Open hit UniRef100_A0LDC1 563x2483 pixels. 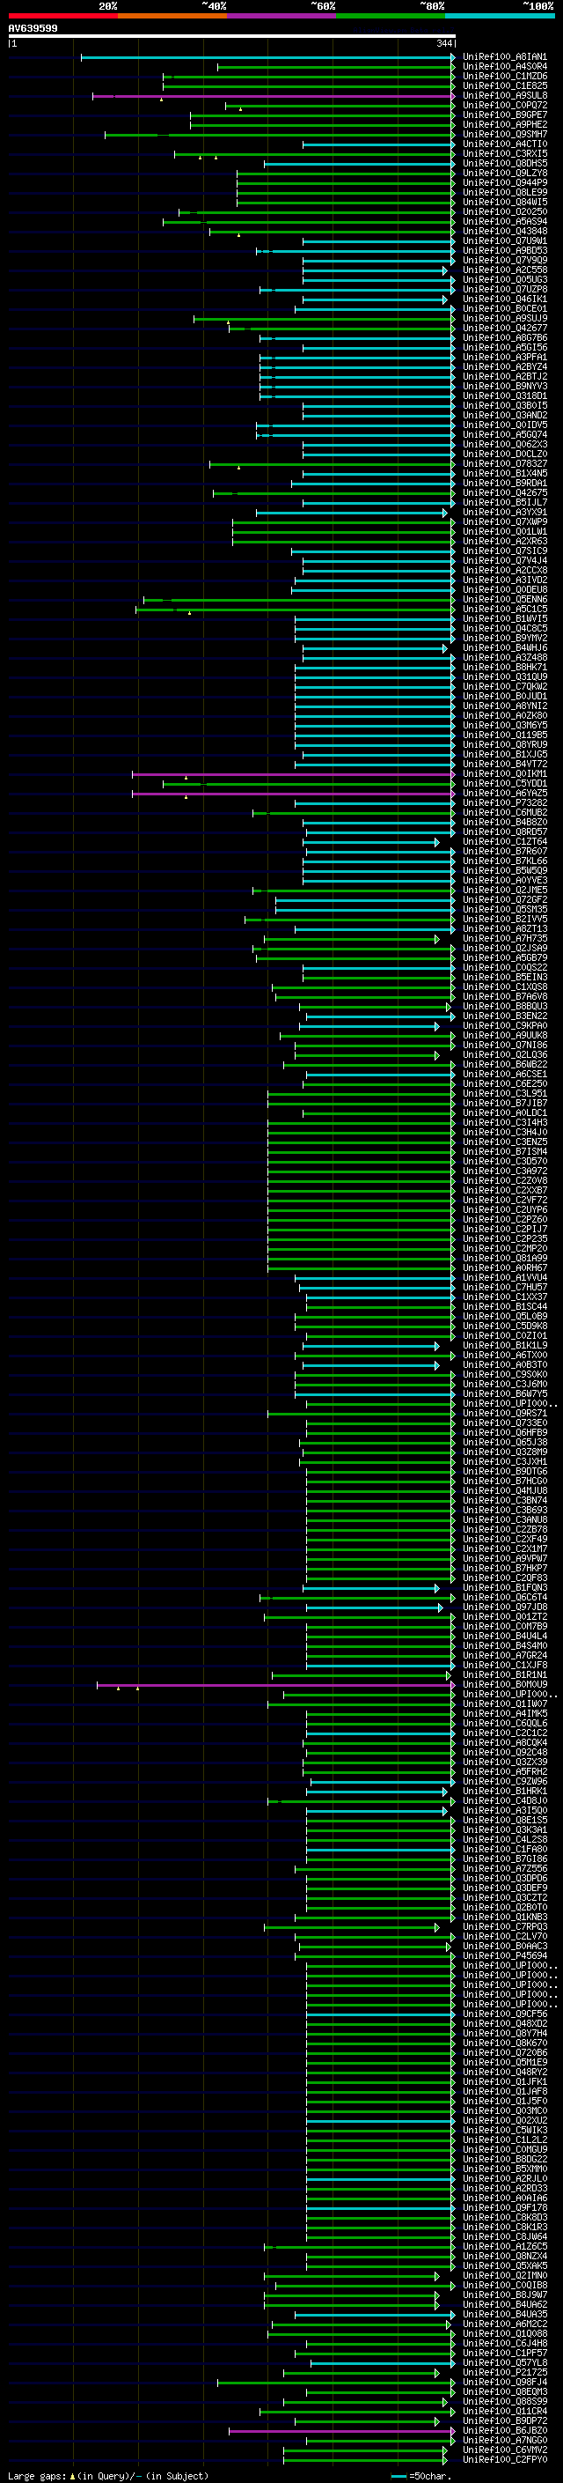(504, 1113)
